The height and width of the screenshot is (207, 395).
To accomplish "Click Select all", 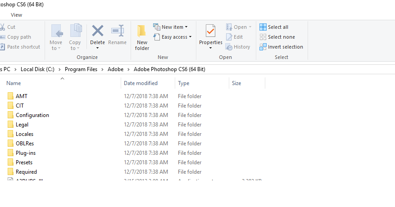I will tap(274, 27).
